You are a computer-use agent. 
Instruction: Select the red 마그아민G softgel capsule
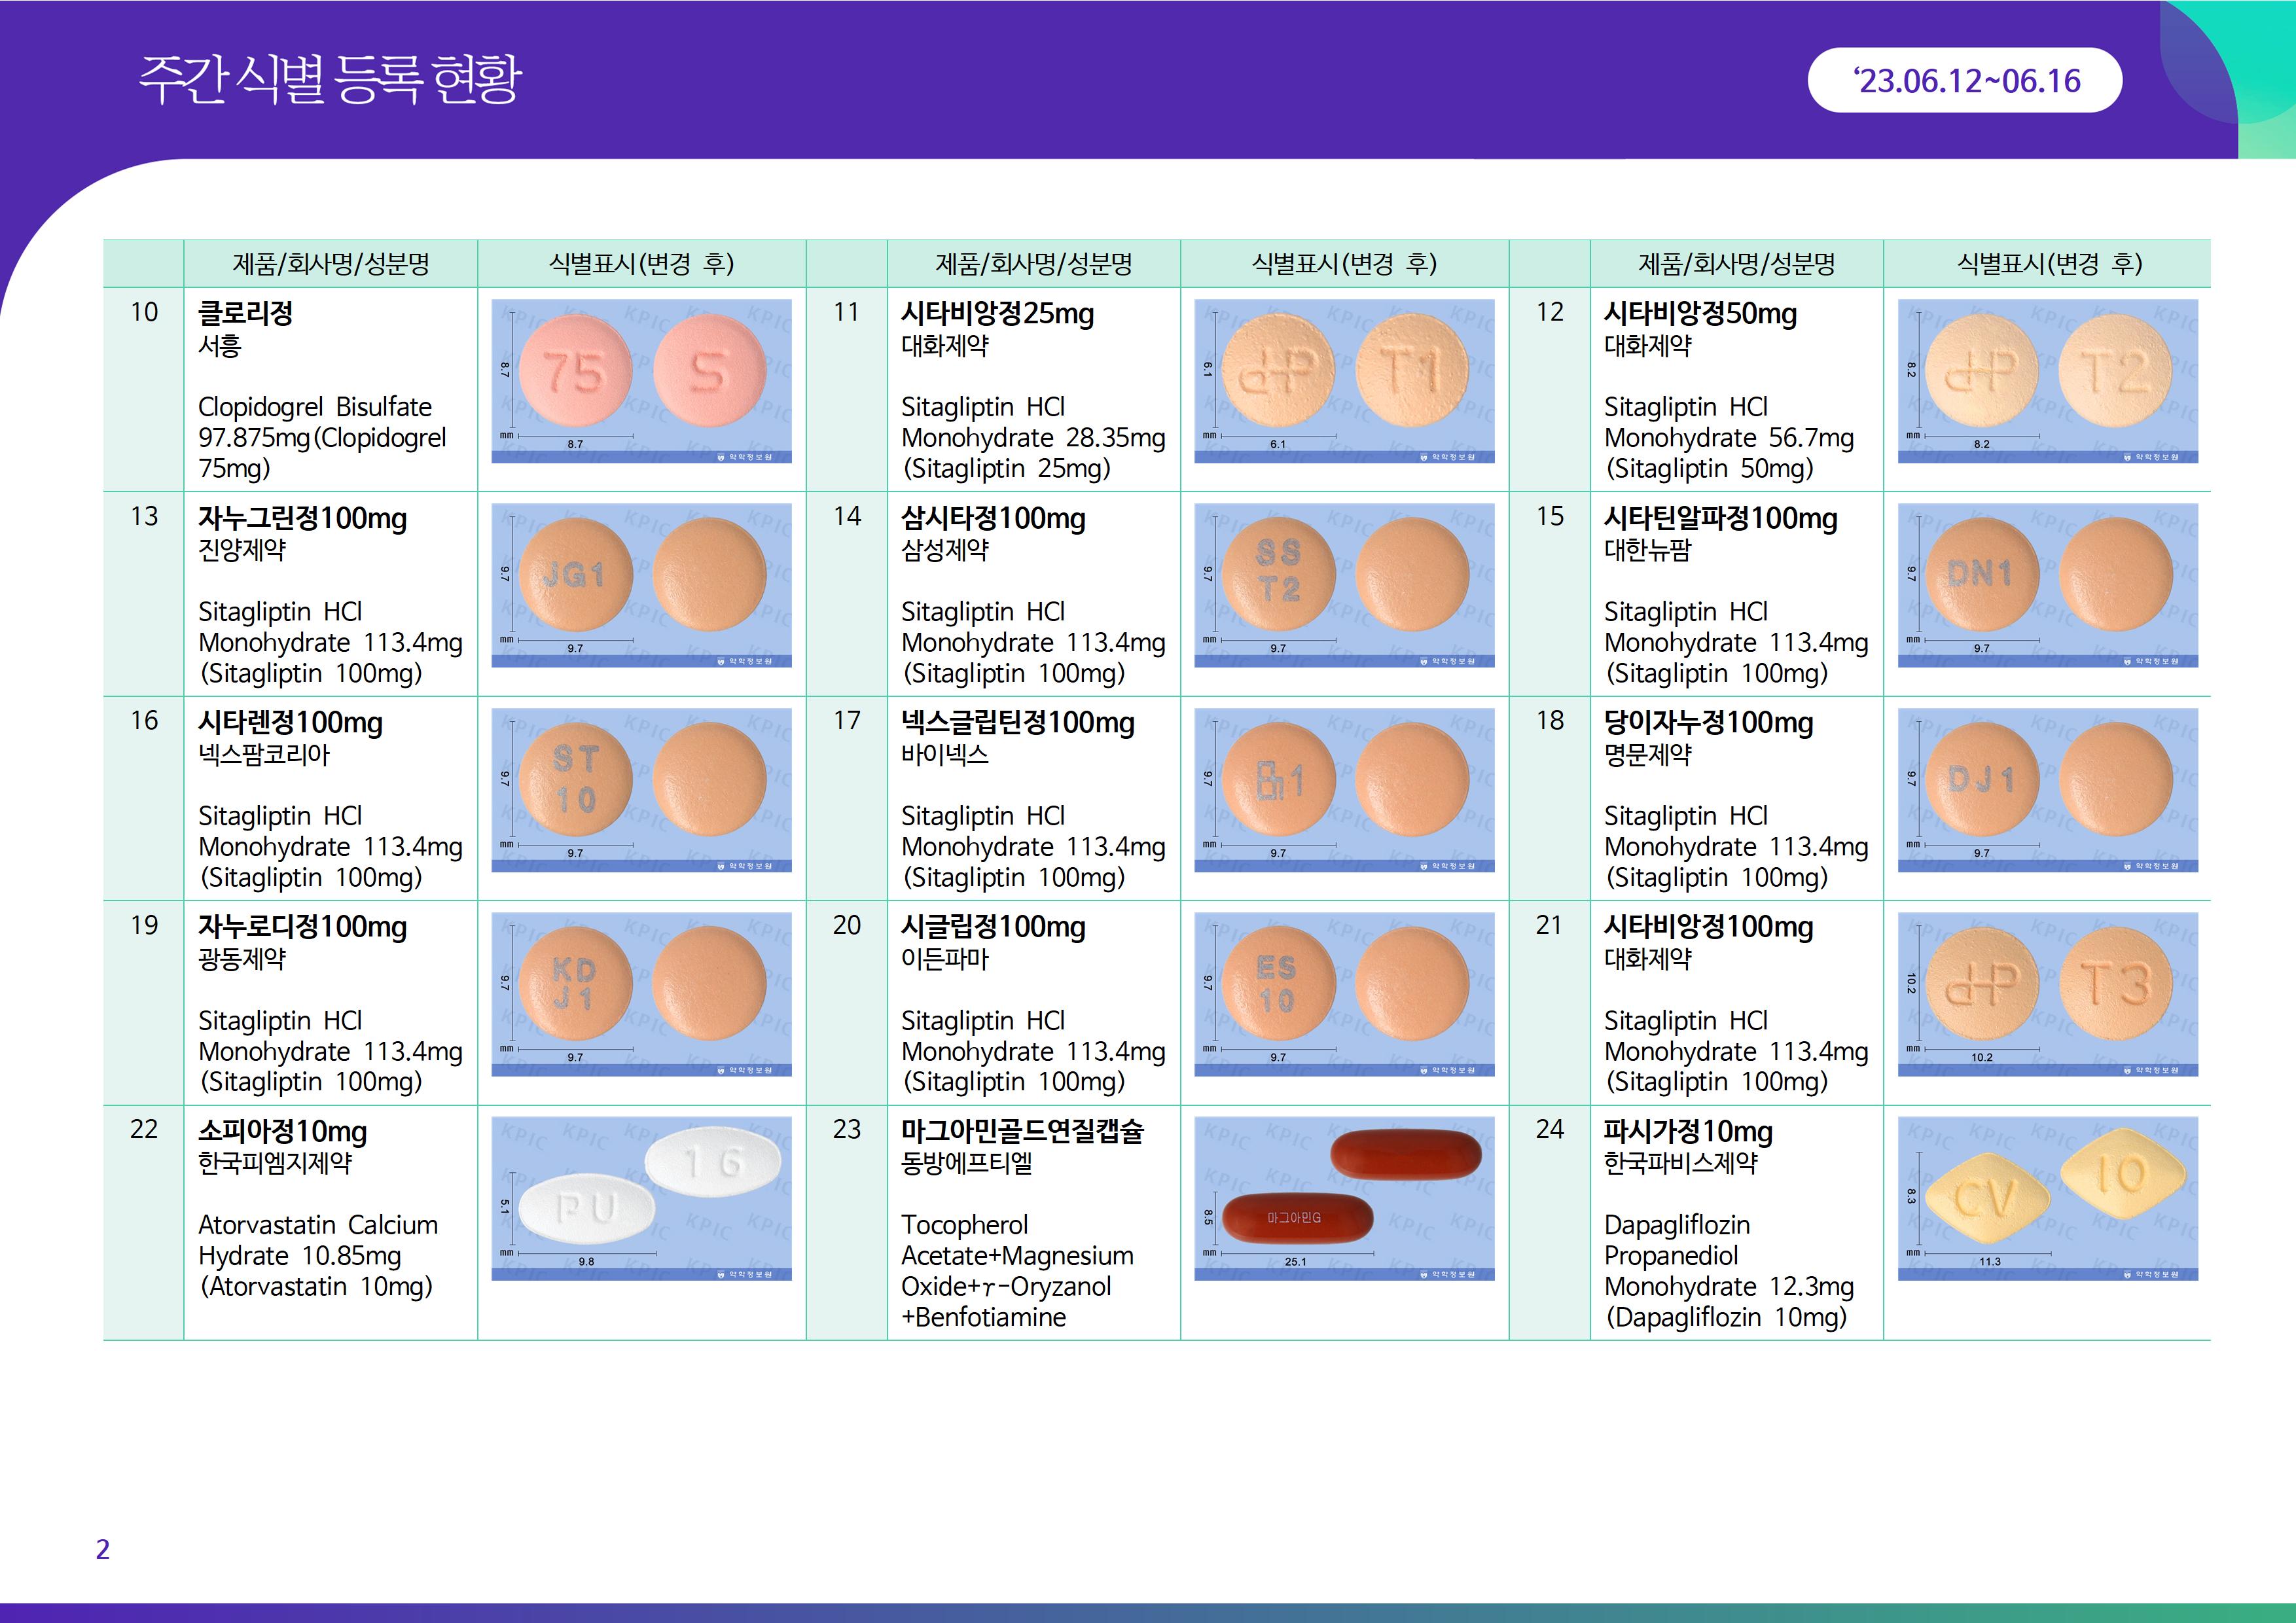(x=1297, y=1217)
